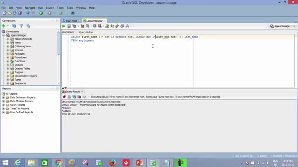Screen dimensions: 298x167
Task: Open the Help menu
Action: [92, 8]
